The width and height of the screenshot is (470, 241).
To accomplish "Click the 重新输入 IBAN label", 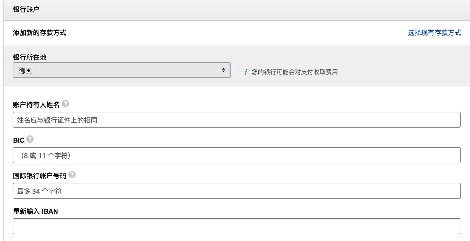I will click(36, 211).
